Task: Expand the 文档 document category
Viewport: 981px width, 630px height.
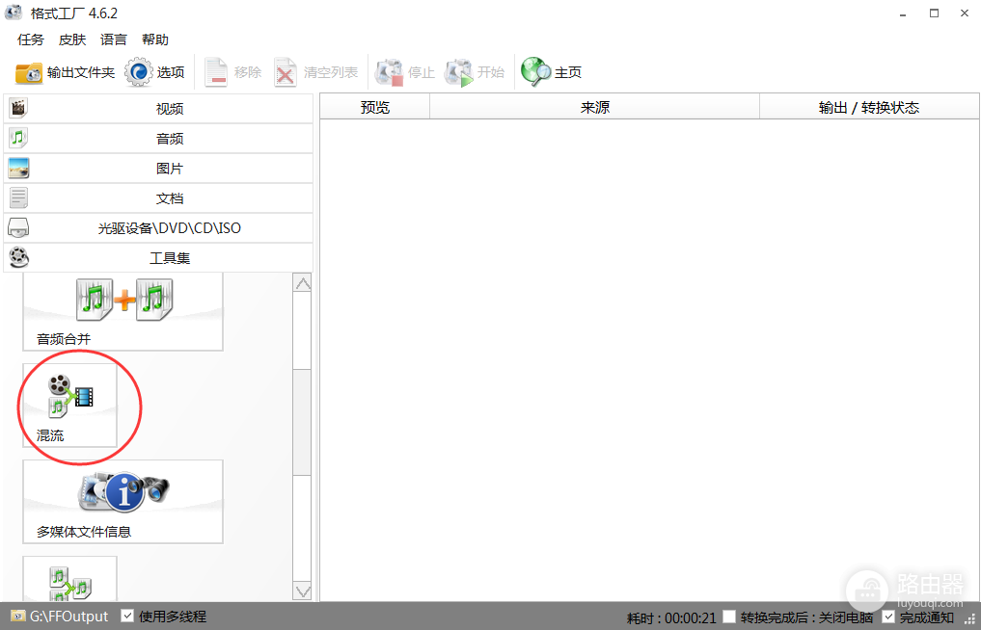Action: pyautogui.click(x=158, y=198)
